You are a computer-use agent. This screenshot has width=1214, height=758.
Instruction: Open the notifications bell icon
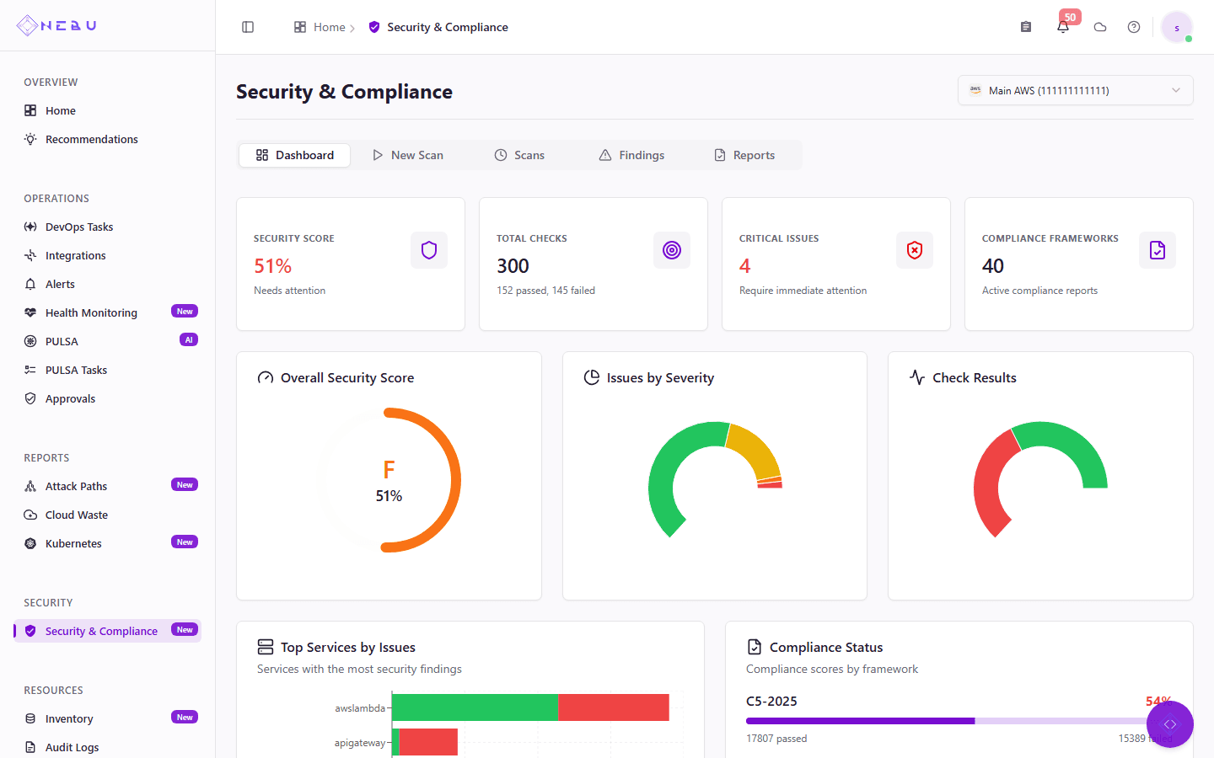coord(1063,27)
